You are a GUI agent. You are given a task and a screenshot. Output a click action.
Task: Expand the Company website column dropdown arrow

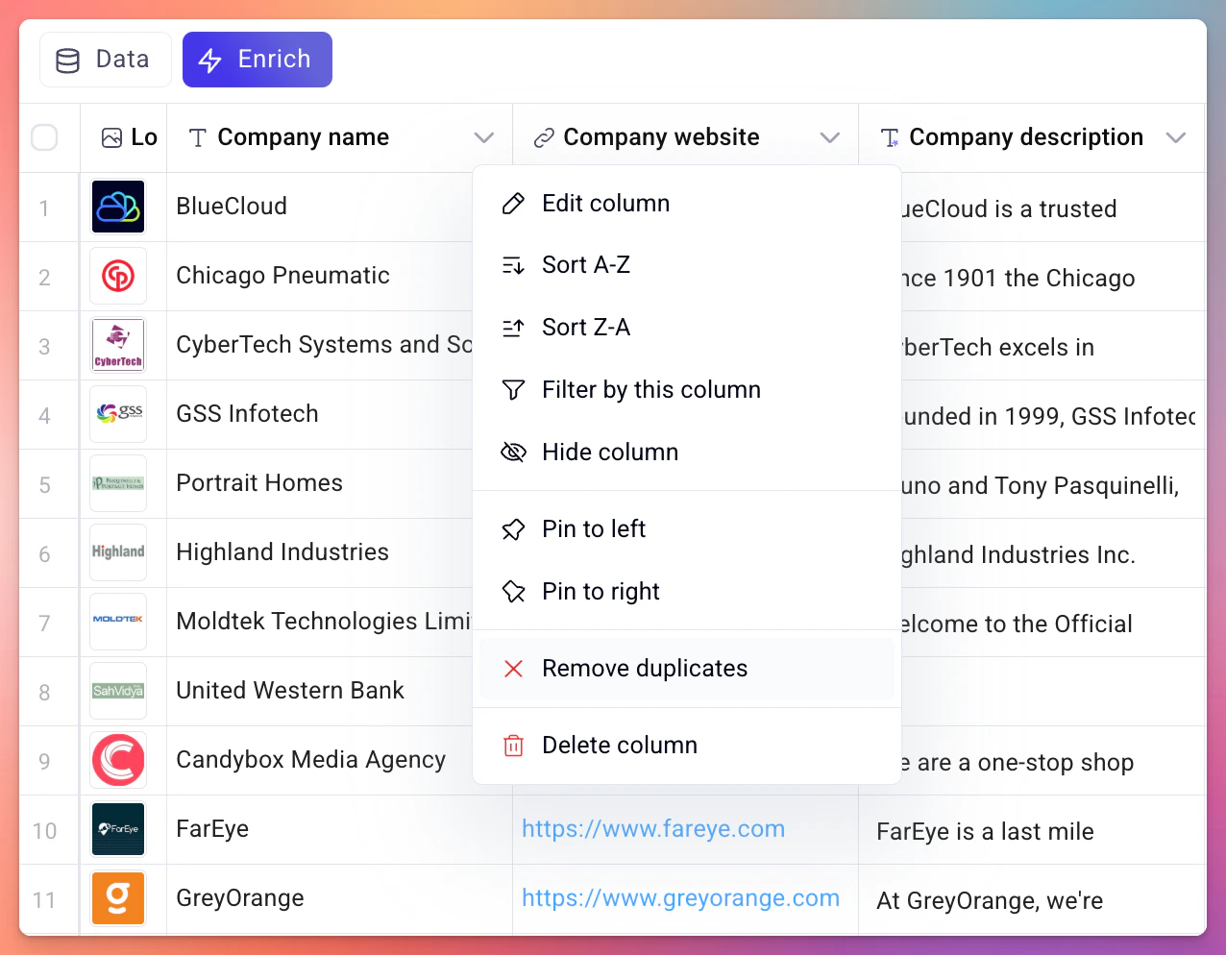[x=830, y=138]
